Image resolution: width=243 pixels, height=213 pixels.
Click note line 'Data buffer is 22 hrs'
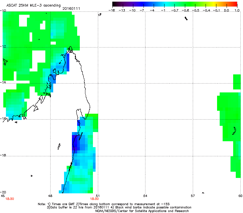coord(119,207)
